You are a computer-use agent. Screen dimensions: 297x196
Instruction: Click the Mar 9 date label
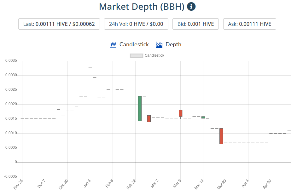[x=177, y=183]
